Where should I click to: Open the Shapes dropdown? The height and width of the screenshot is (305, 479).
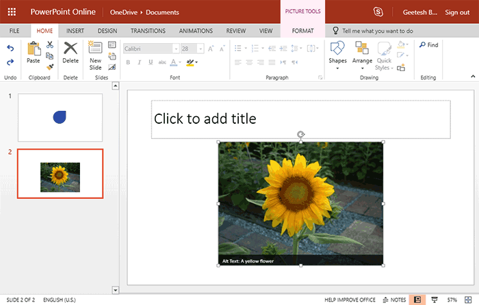(337, 55)
